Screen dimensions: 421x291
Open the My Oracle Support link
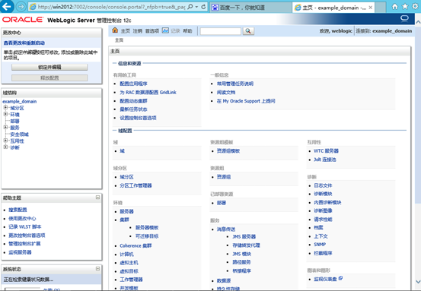[246, 101]
